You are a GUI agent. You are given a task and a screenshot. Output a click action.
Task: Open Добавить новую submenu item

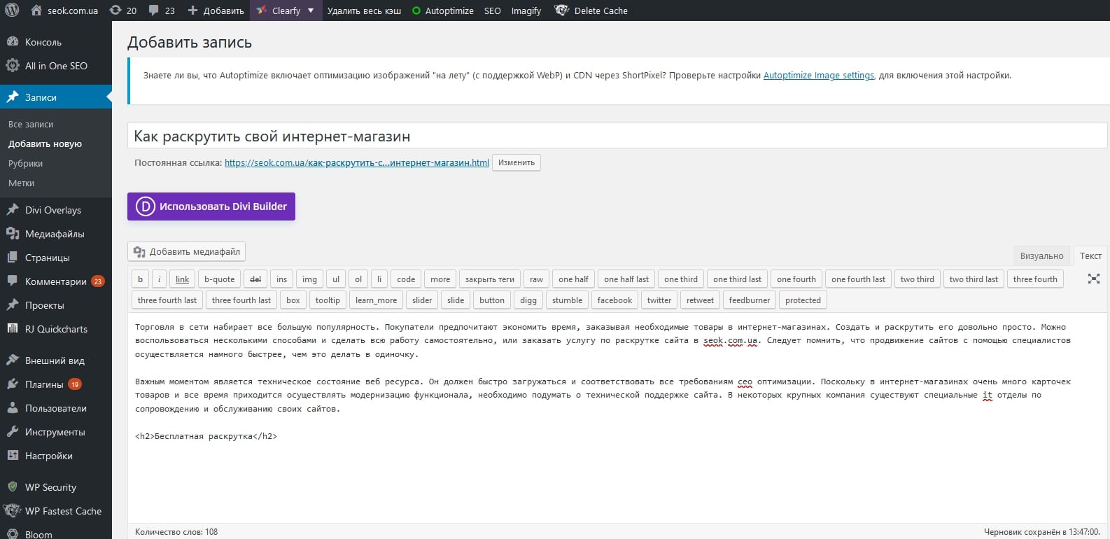pyautogui.click(x=45, y=143)
